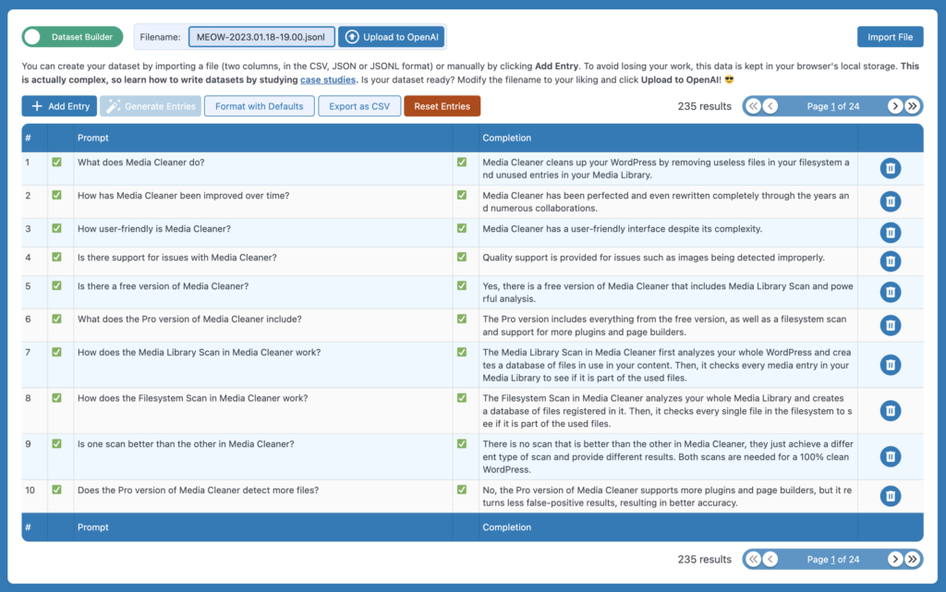Delete entry 2 about Media Cleaner improvements

890,201
